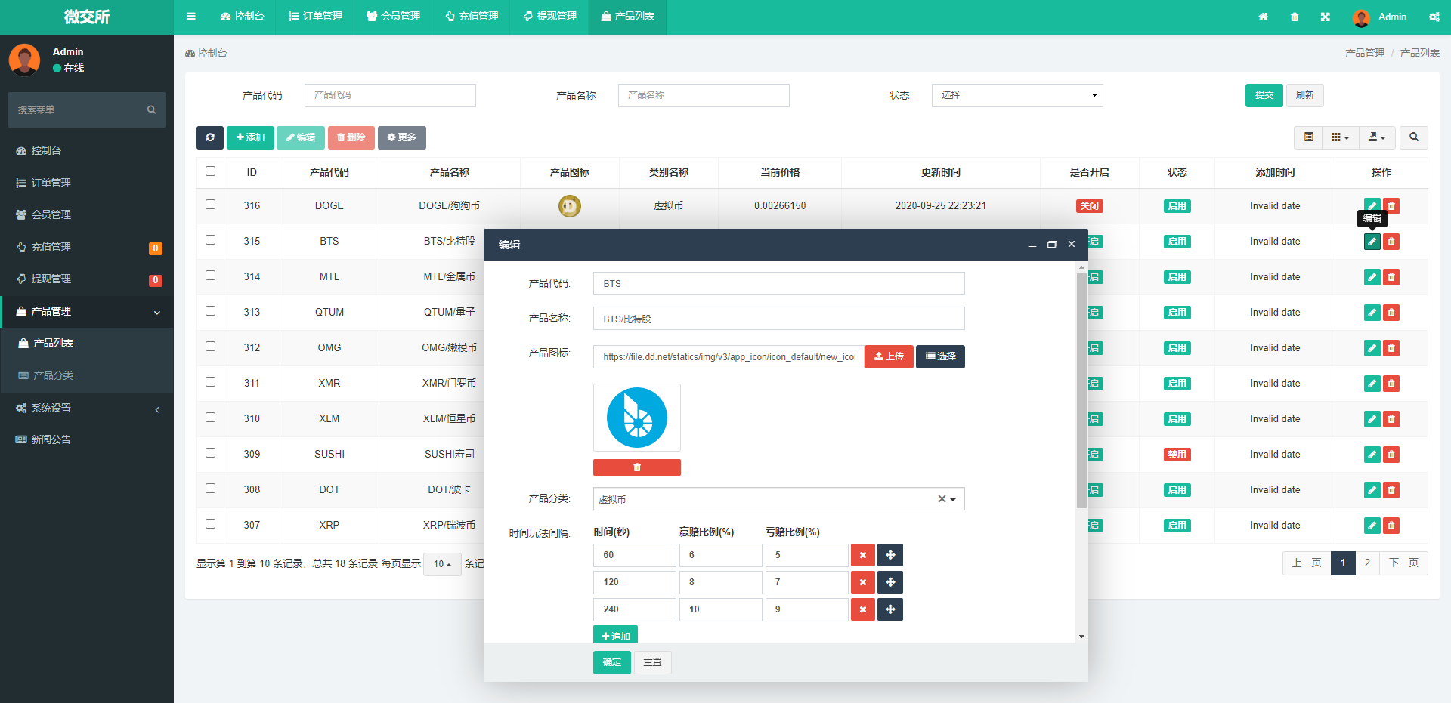Viewport: 1451px width, 703px height.
Task: Click the hamburger menu icon in top bar
Action: [x=191, y=17]
